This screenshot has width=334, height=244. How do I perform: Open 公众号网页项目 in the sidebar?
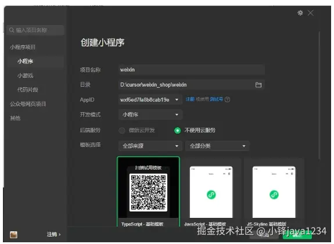pyautogui.click(x=28, y=104)
